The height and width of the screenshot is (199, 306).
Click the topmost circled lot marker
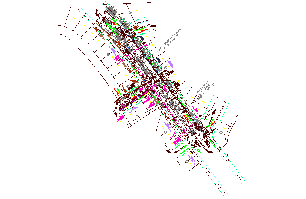(x=130, y=12)
